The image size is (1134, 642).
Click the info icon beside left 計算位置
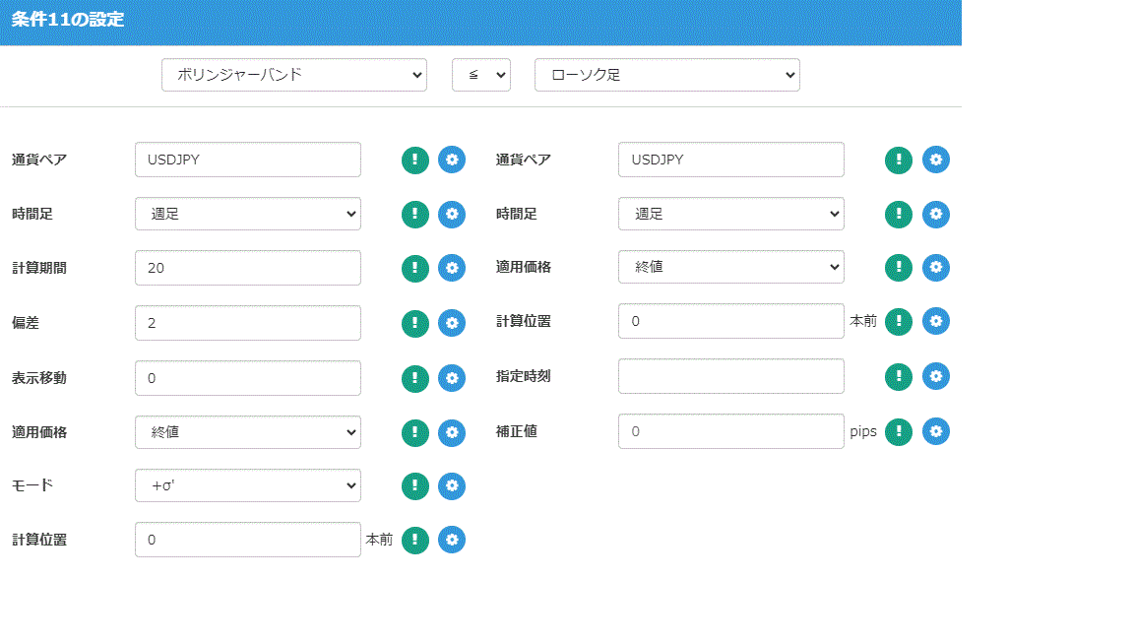click(414, 540)
